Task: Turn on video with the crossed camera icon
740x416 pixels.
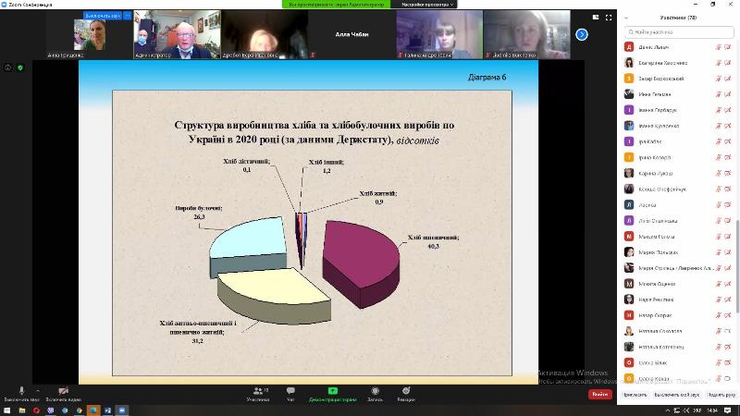Action: [63, 391]
